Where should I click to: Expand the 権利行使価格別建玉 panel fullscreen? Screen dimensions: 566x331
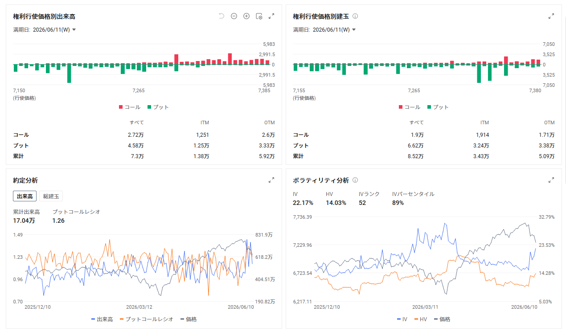(551, 16)
